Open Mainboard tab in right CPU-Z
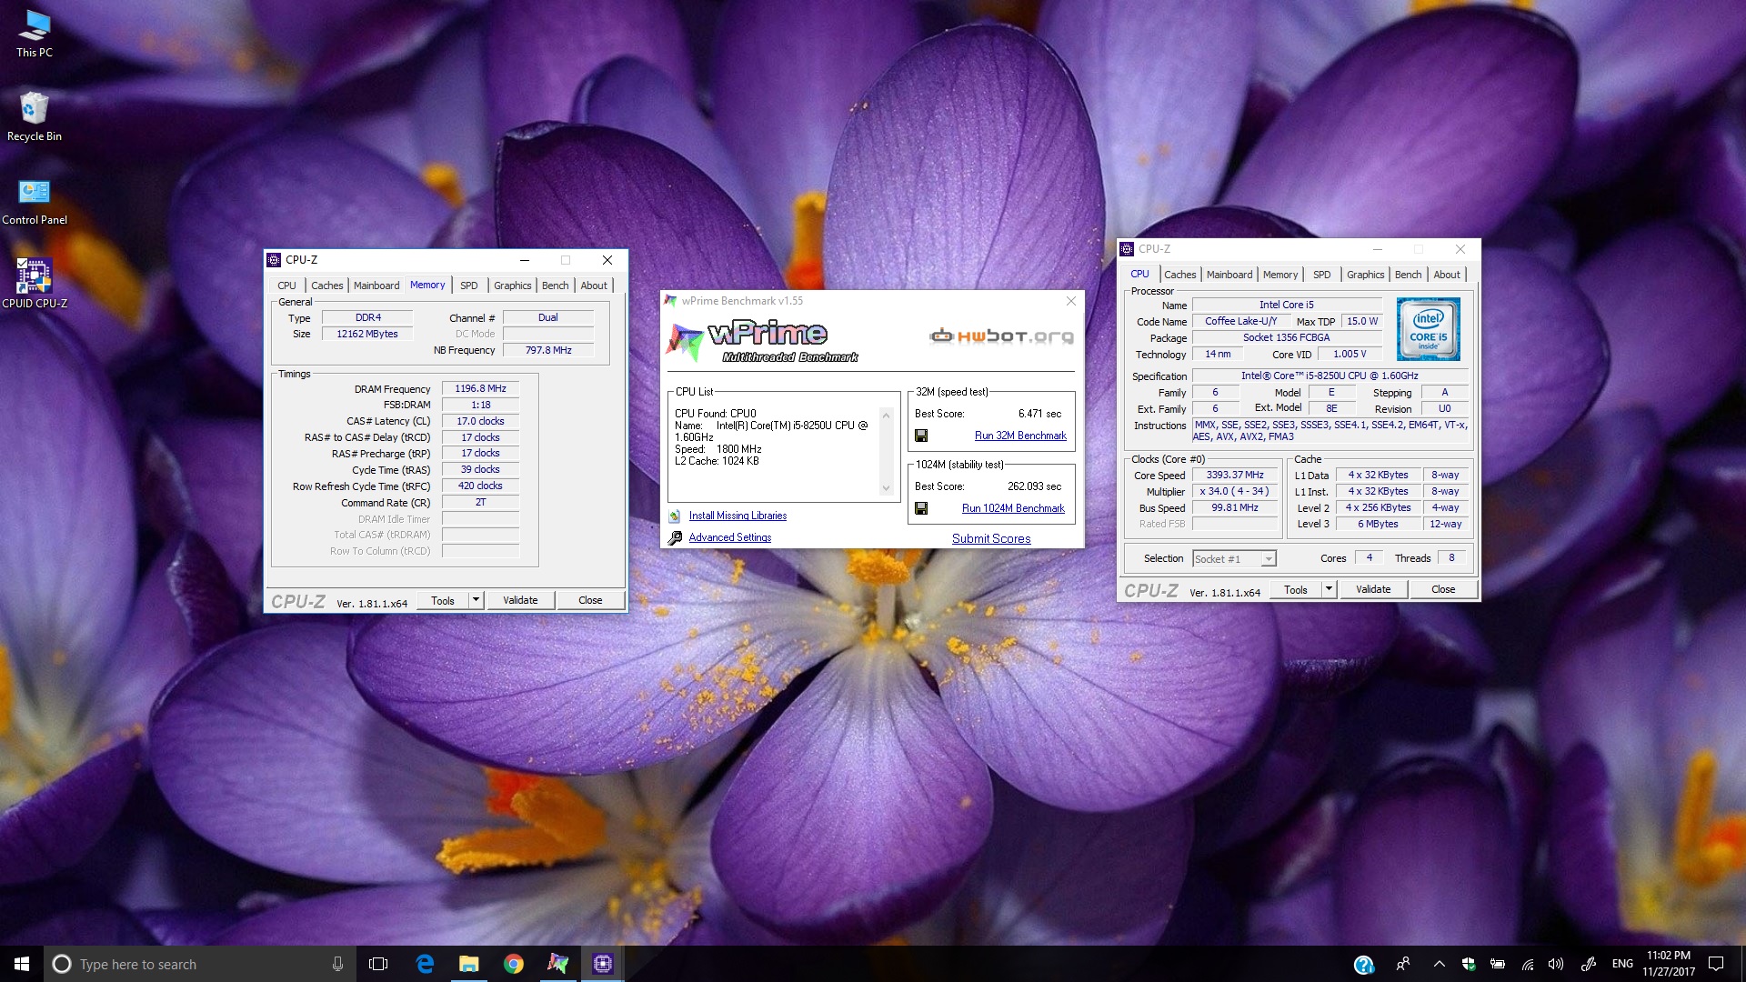Screen dimensions: 1746x982 pyautogui.click(x=1229, y=275)
